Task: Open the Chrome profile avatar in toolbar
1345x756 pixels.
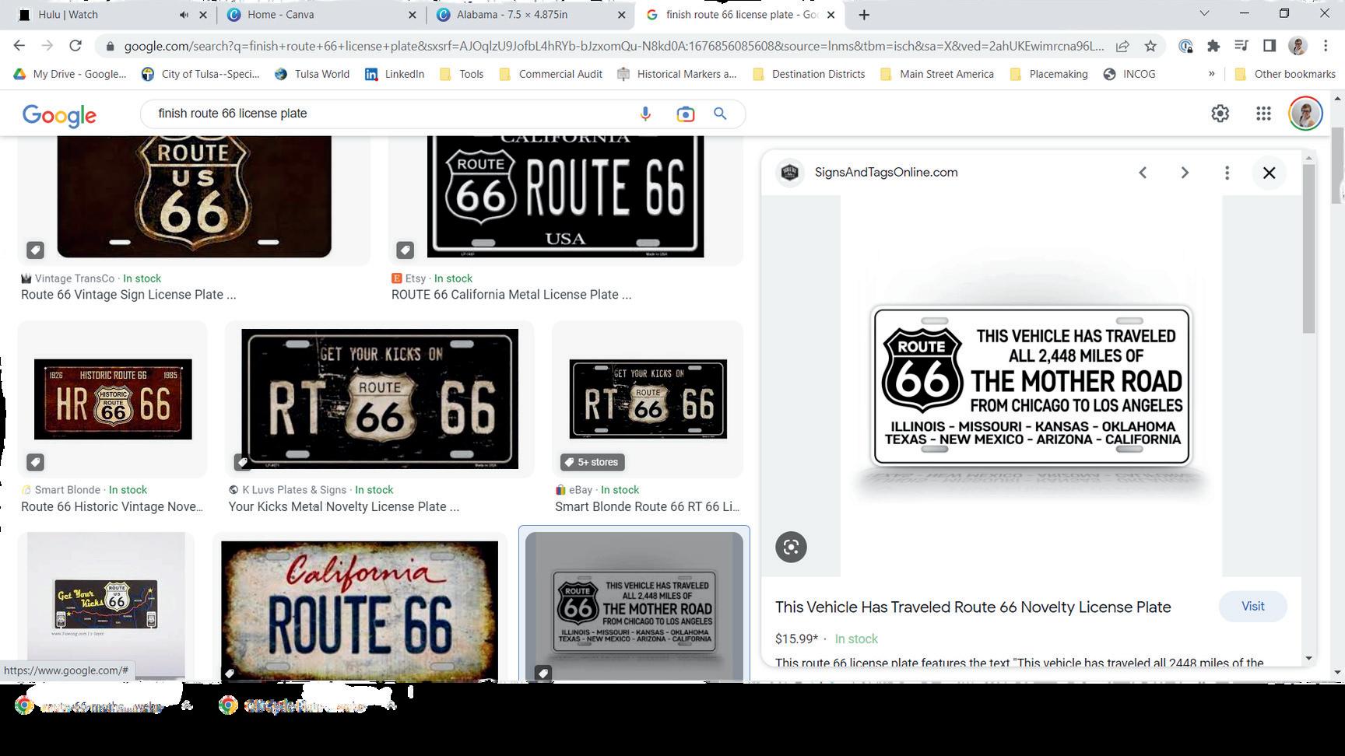Action: pyautogui.click(x=1298, y=46)
